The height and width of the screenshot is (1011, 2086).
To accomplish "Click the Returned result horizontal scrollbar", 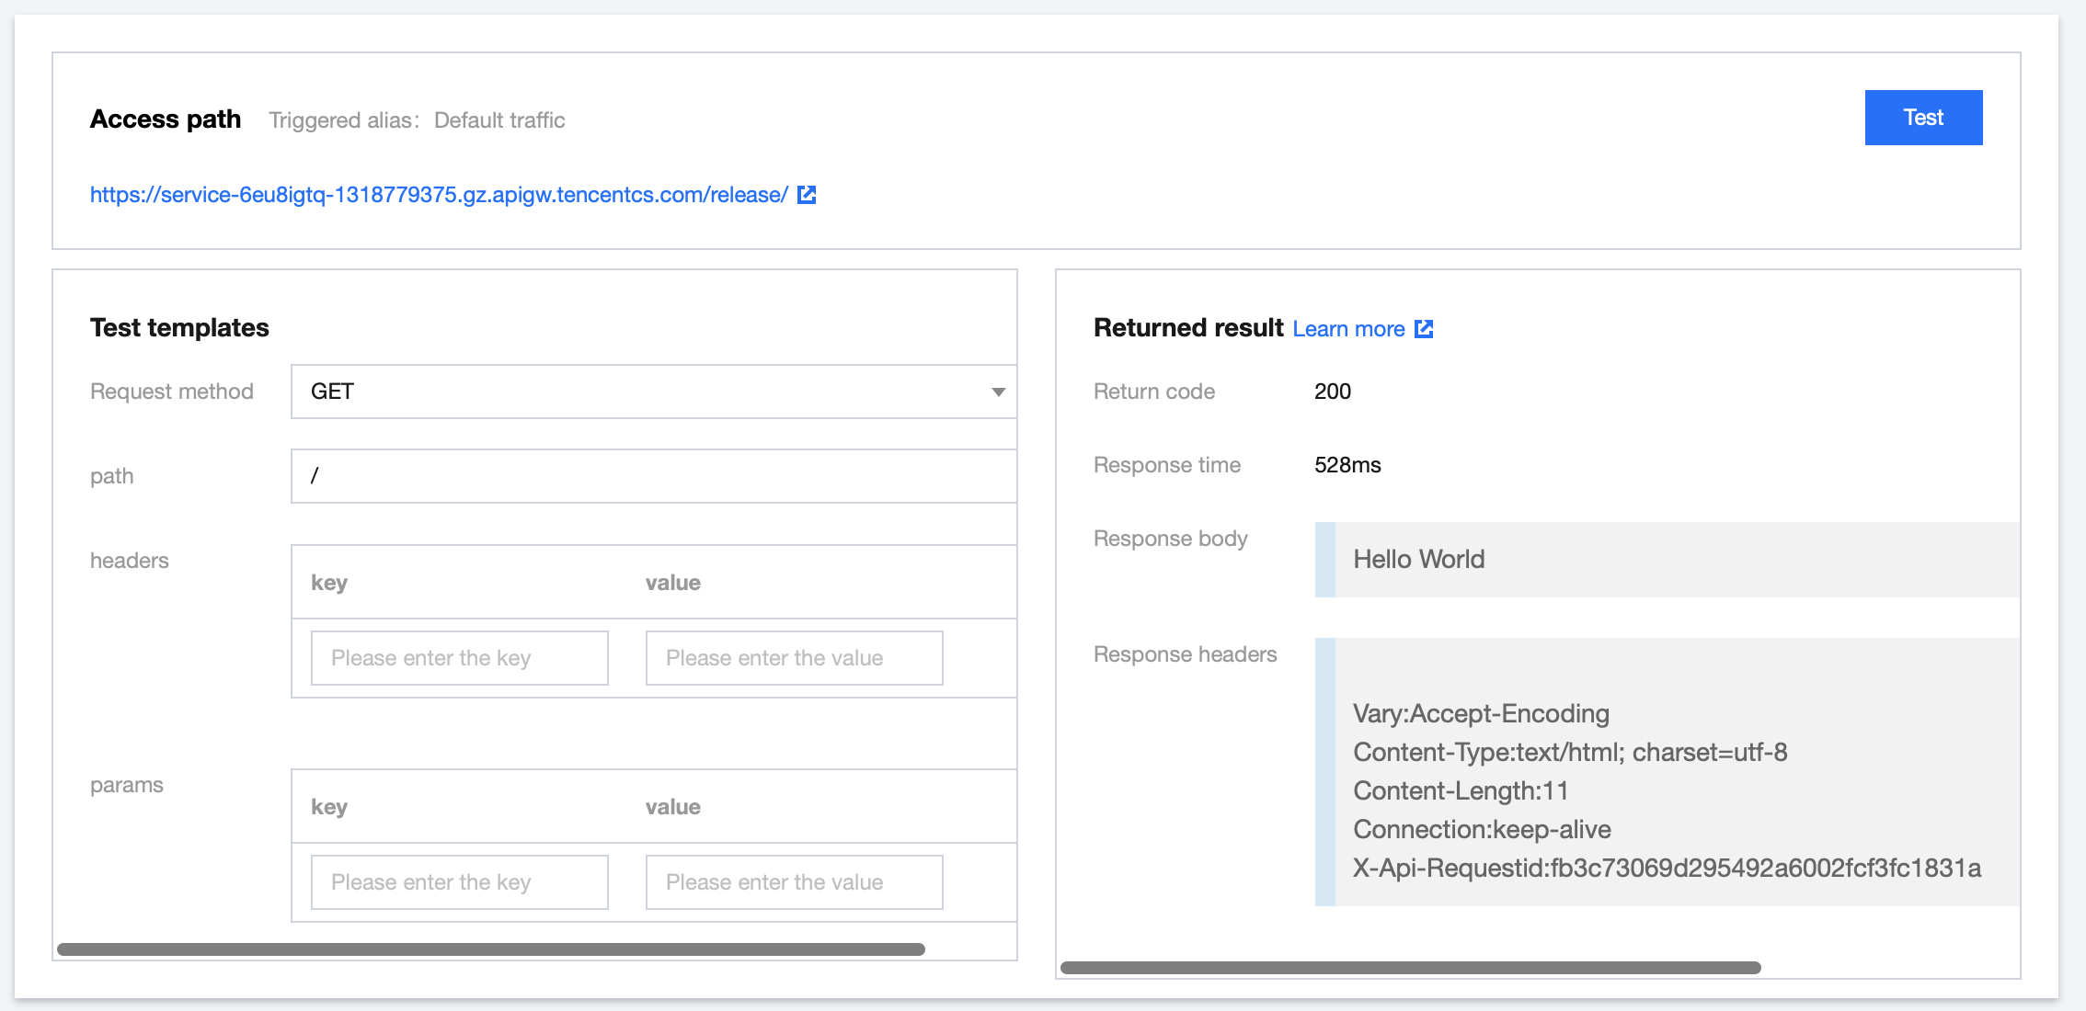I will tap(1410, 968).
